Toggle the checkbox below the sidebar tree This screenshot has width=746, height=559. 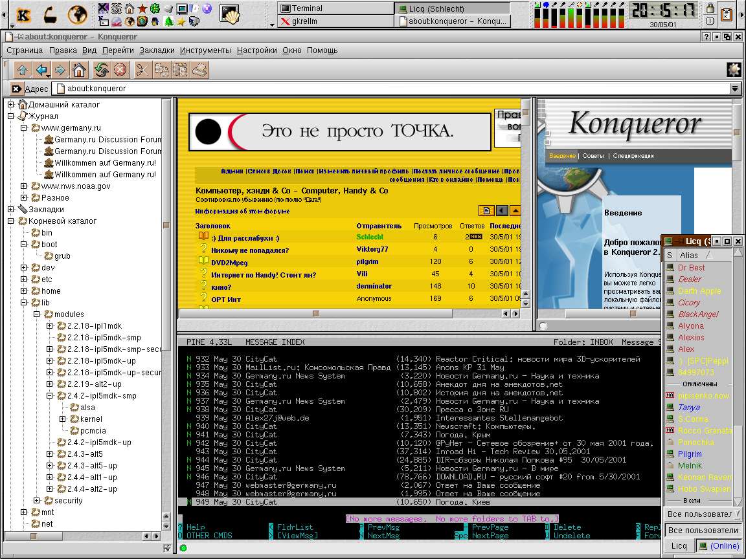(x=166, y=548)
